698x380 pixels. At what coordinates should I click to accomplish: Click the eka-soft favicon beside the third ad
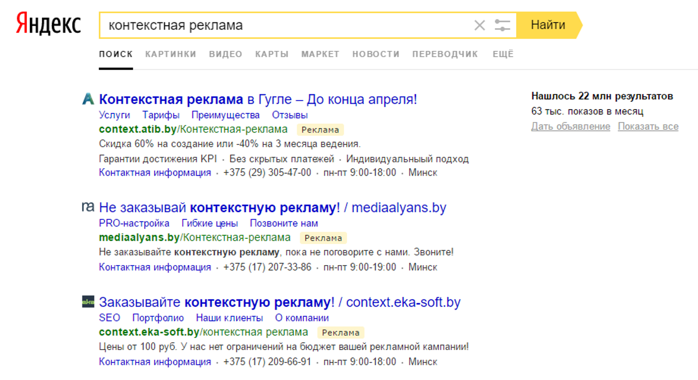(89, 302)
